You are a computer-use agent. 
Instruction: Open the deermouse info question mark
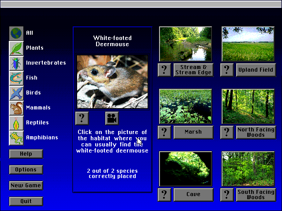[82, 118]
